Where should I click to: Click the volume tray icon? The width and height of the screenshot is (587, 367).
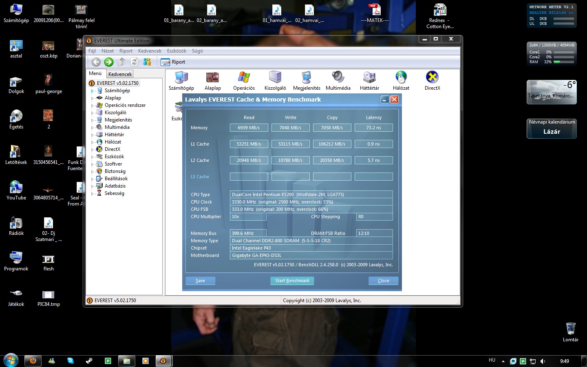[543, 361]
